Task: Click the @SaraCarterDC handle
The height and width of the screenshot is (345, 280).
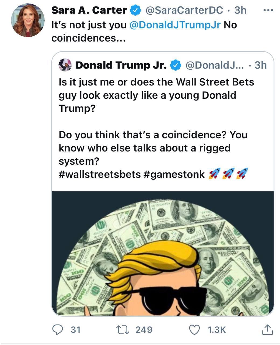Action: tap(184, 10)
